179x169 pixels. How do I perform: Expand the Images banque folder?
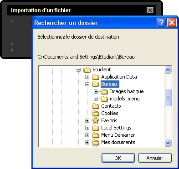coord(96,91)
